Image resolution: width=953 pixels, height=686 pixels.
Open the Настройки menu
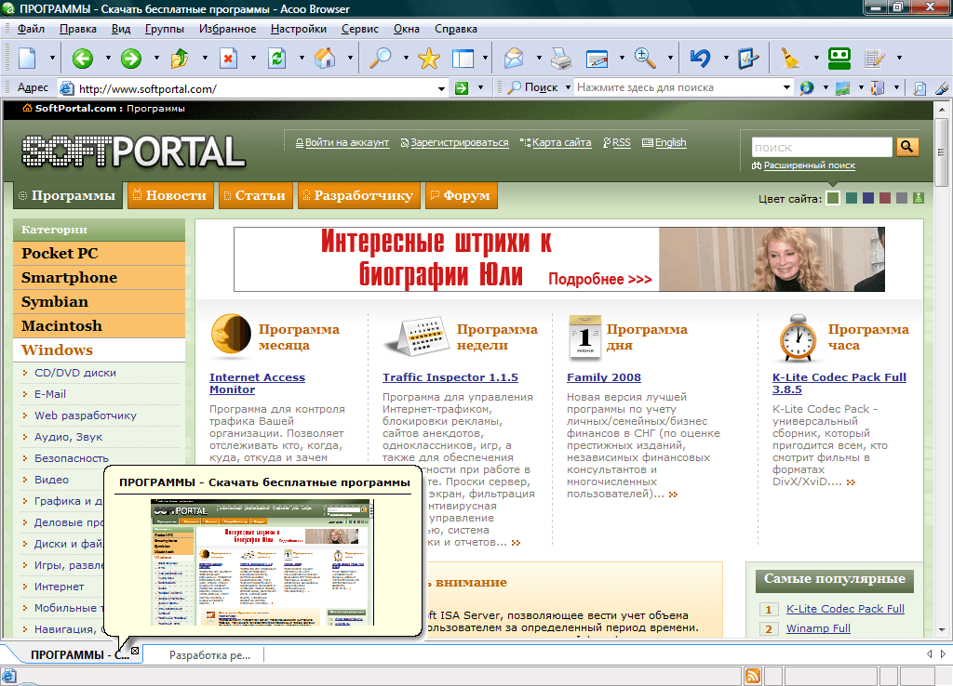pos(299,29)
